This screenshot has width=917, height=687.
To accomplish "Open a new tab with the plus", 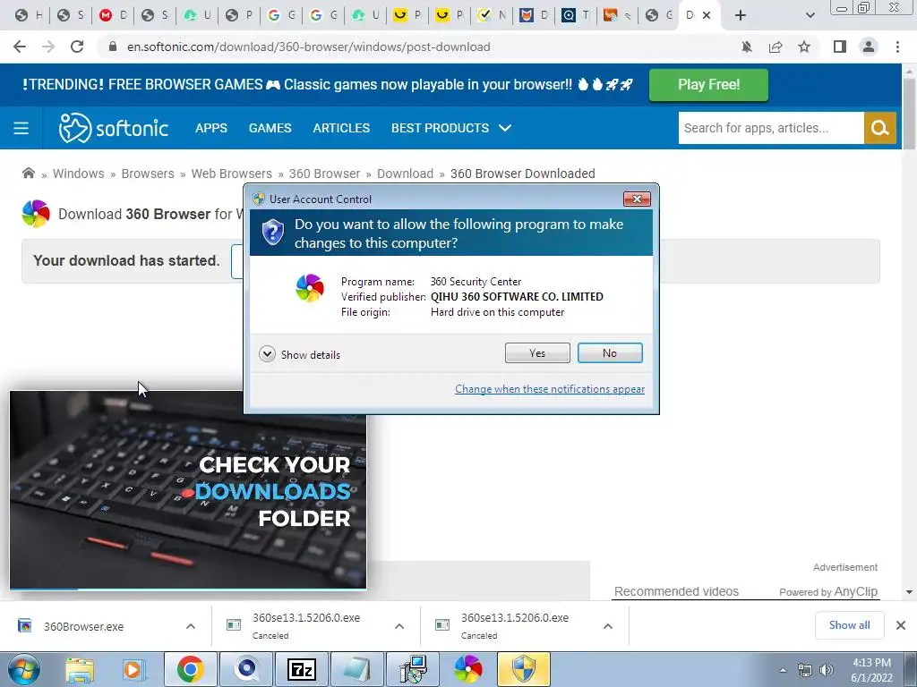I will pos(741,15).
